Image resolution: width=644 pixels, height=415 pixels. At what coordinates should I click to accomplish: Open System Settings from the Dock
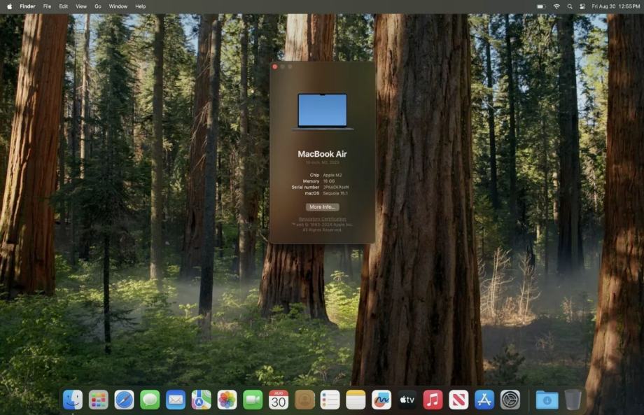click(x=510, y=400)
